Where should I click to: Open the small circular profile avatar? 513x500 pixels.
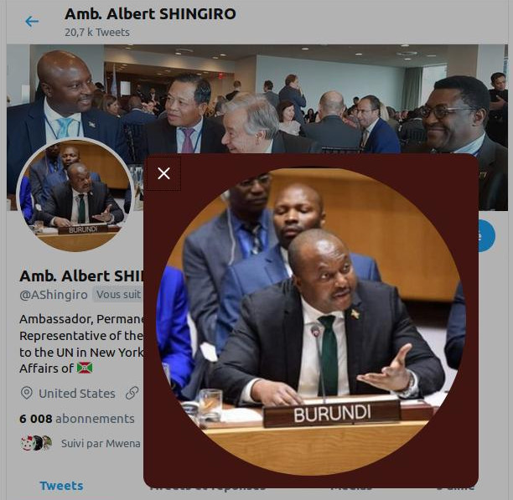75,195
